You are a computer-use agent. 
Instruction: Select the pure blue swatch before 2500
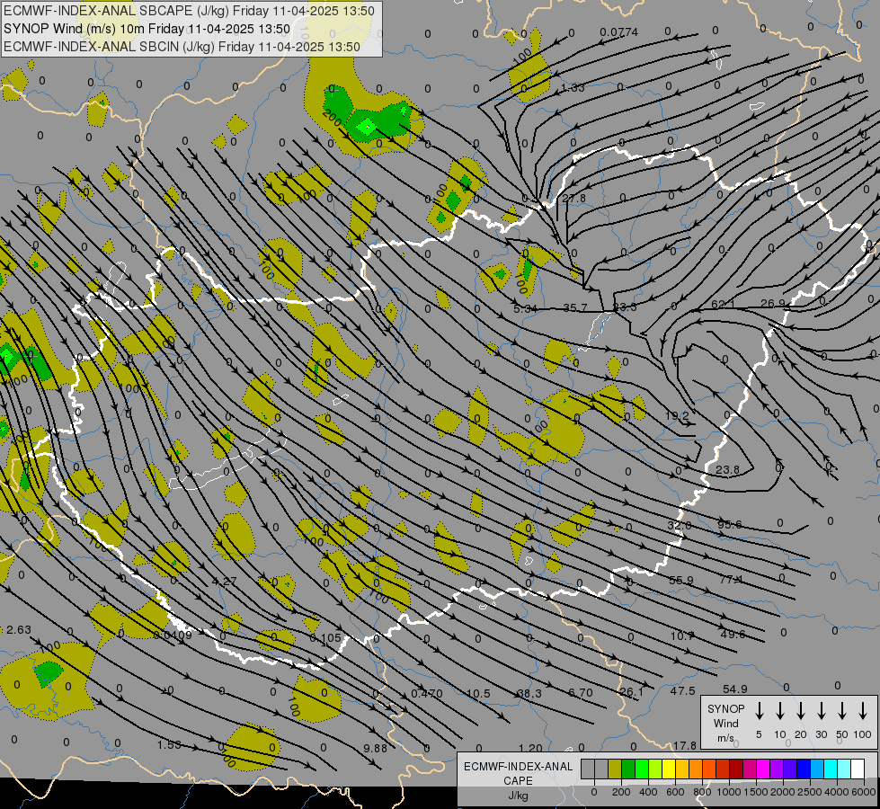click(804, 769)
